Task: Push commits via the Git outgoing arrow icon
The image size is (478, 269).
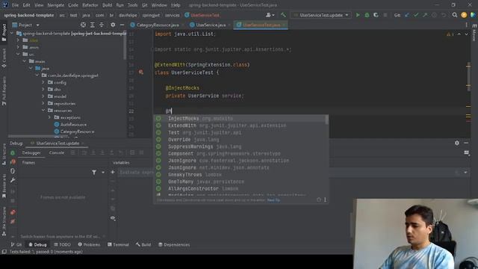Action: [425, 15]
